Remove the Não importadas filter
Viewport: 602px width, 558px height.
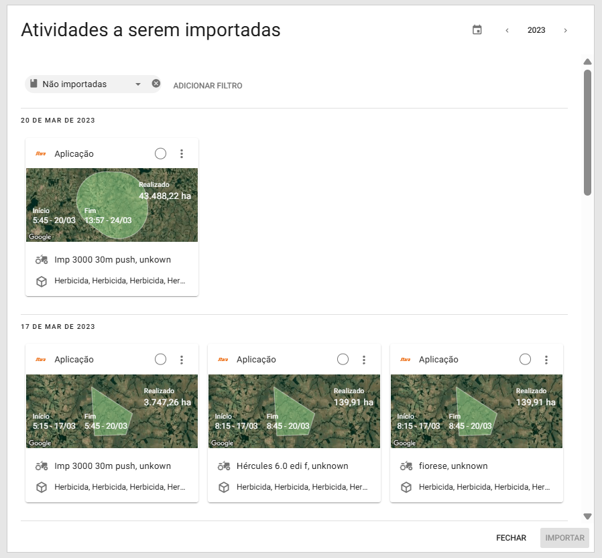[156, 84]
